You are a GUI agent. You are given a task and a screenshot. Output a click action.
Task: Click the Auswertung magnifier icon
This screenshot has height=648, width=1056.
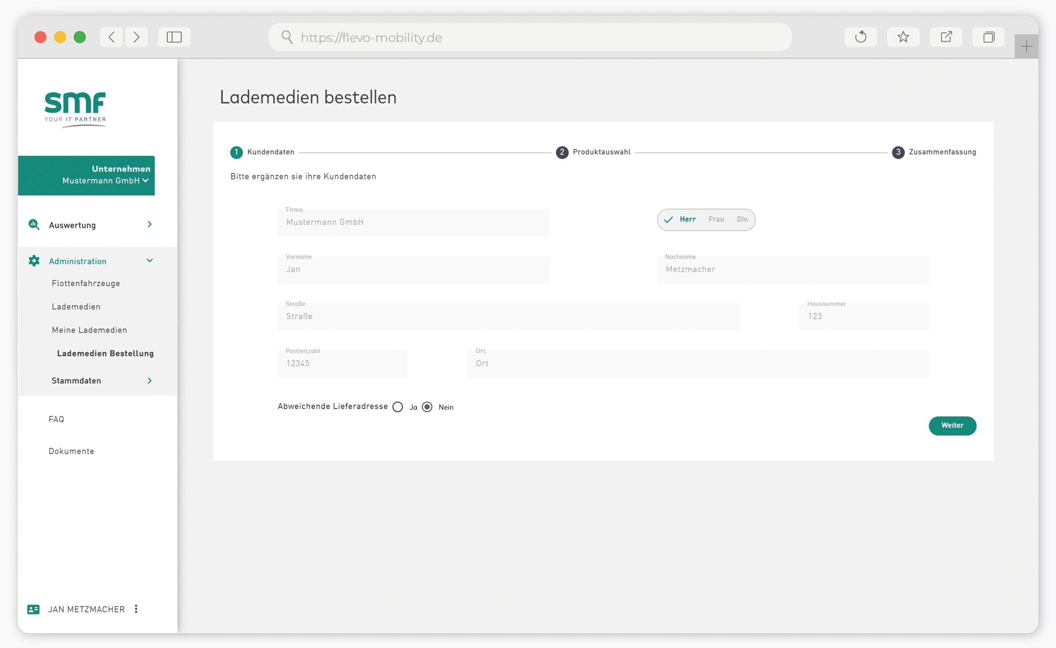click(x=34, y=225)
